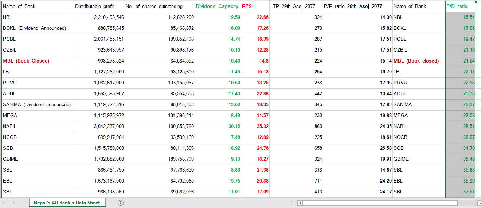
Task: Select the 'SBL' cell in first column
Action: [38, 170]
